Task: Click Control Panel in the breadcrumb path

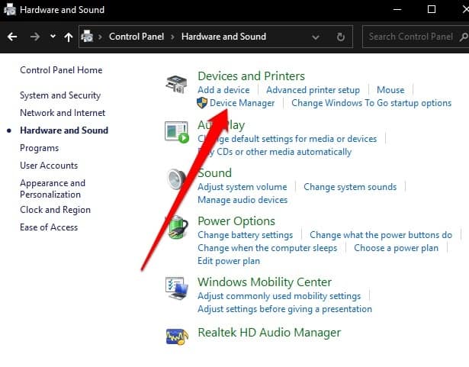Action: pos(137,37)
